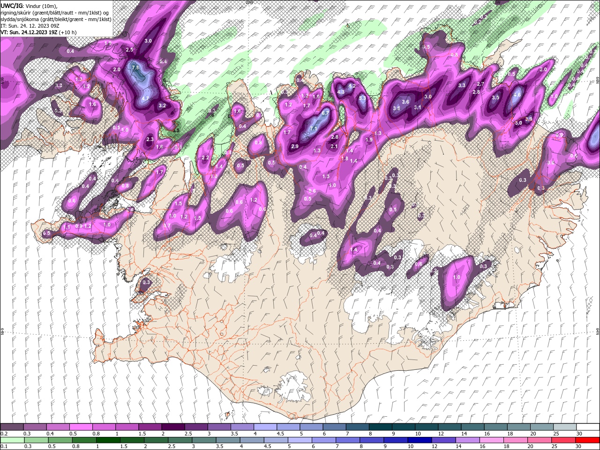
Task: Click the 'rigning/skúrir' description line
Action: click(x=55, y=12)
